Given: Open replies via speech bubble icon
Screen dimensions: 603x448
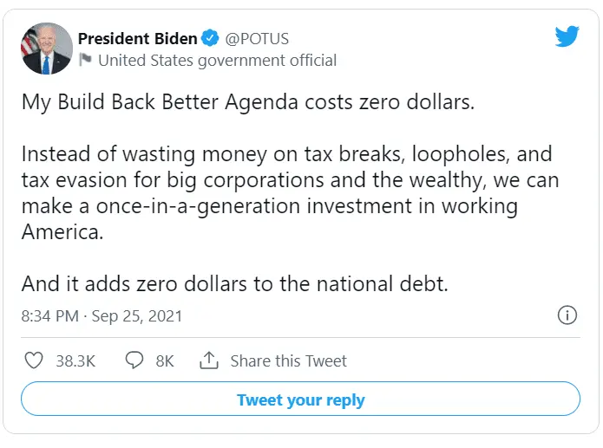Looking at the screenshot, I should coord(134,360).
